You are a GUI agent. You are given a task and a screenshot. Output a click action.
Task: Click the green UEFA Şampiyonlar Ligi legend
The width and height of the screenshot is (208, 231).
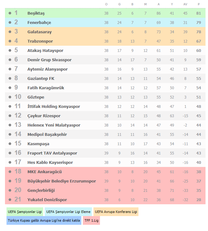25,212
